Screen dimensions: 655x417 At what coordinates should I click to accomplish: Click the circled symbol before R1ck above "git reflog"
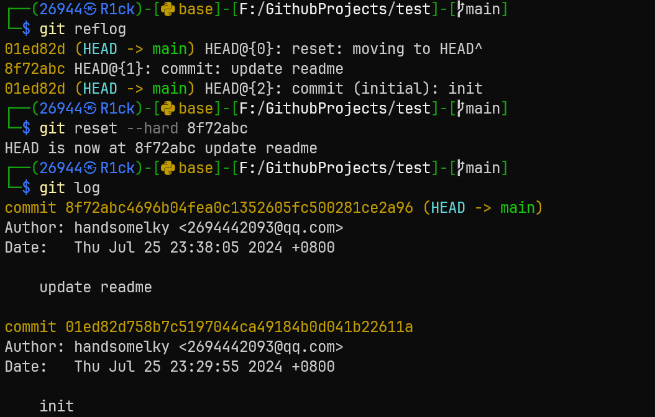[90, 9]
